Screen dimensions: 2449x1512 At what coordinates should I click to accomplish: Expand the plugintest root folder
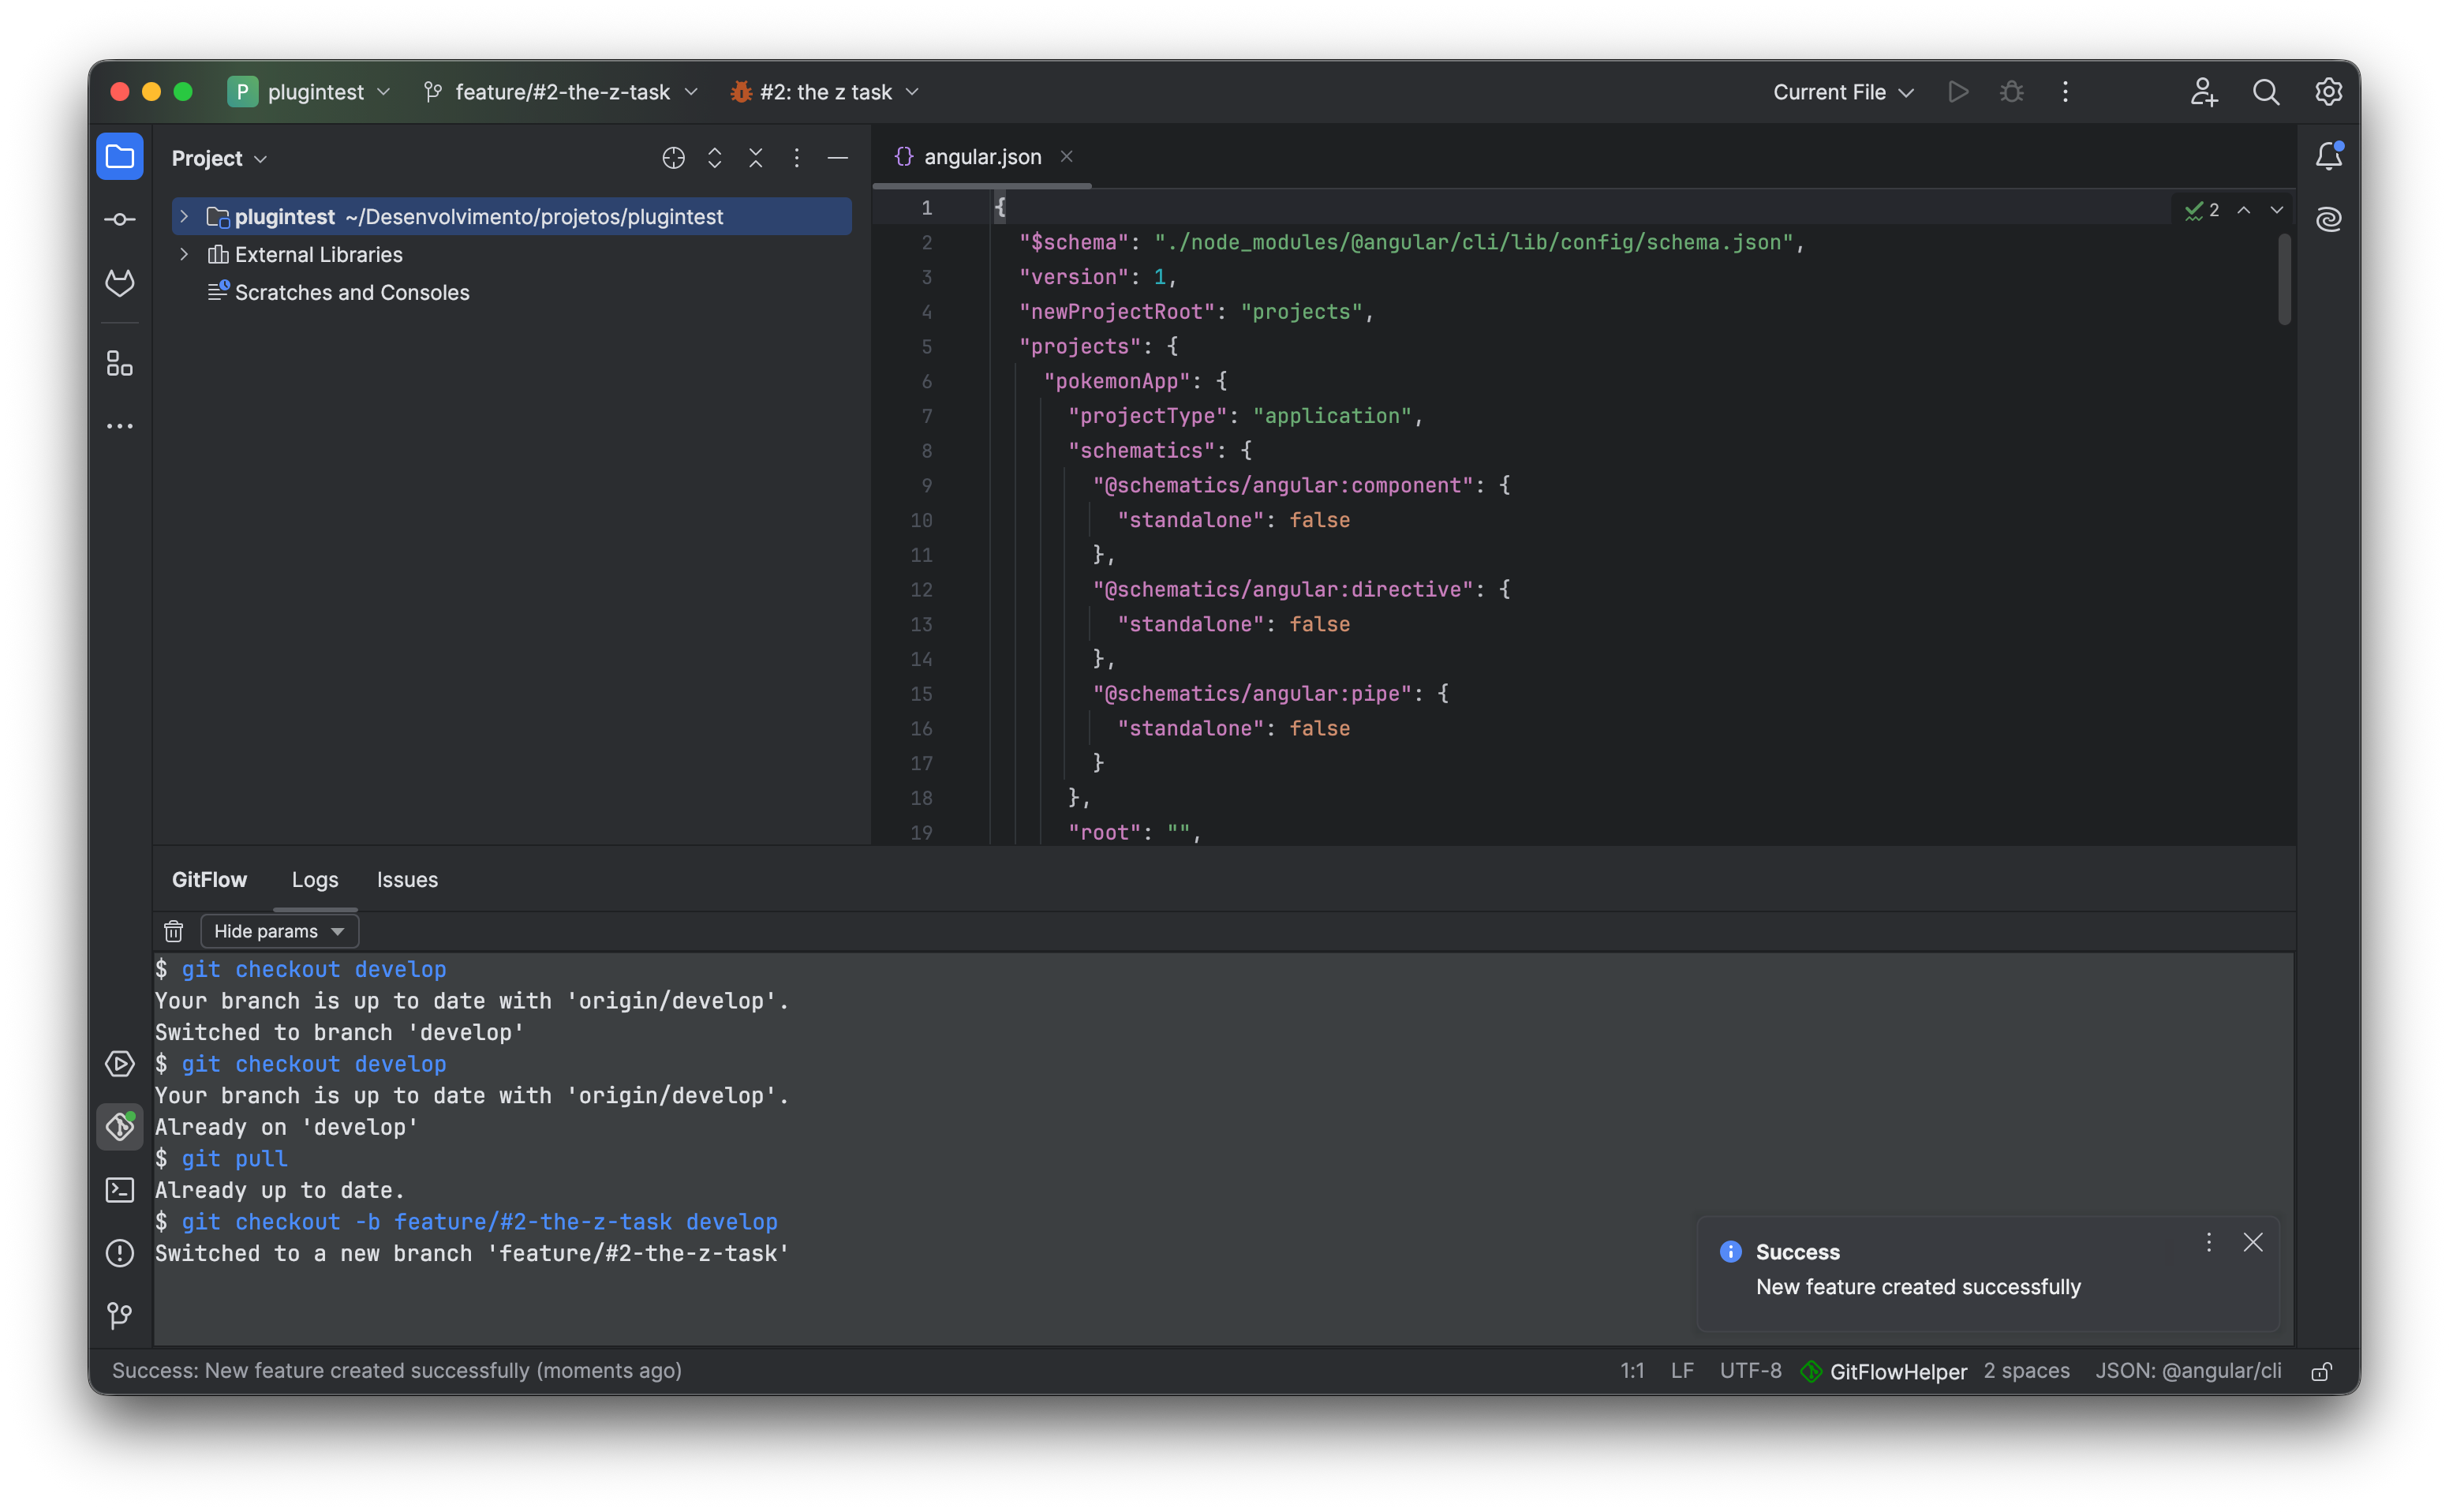coord(184,216)
